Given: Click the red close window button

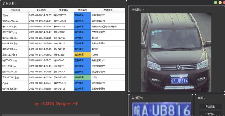Looking at the screenshot, I should coord(224,2).
